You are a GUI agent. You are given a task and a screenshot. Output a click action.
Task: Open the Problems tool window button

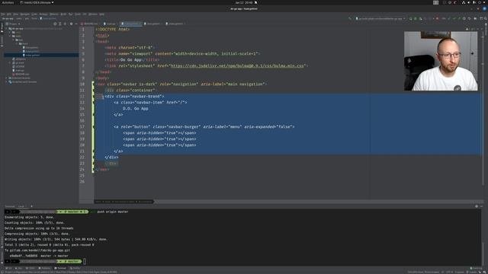(44, 268)
